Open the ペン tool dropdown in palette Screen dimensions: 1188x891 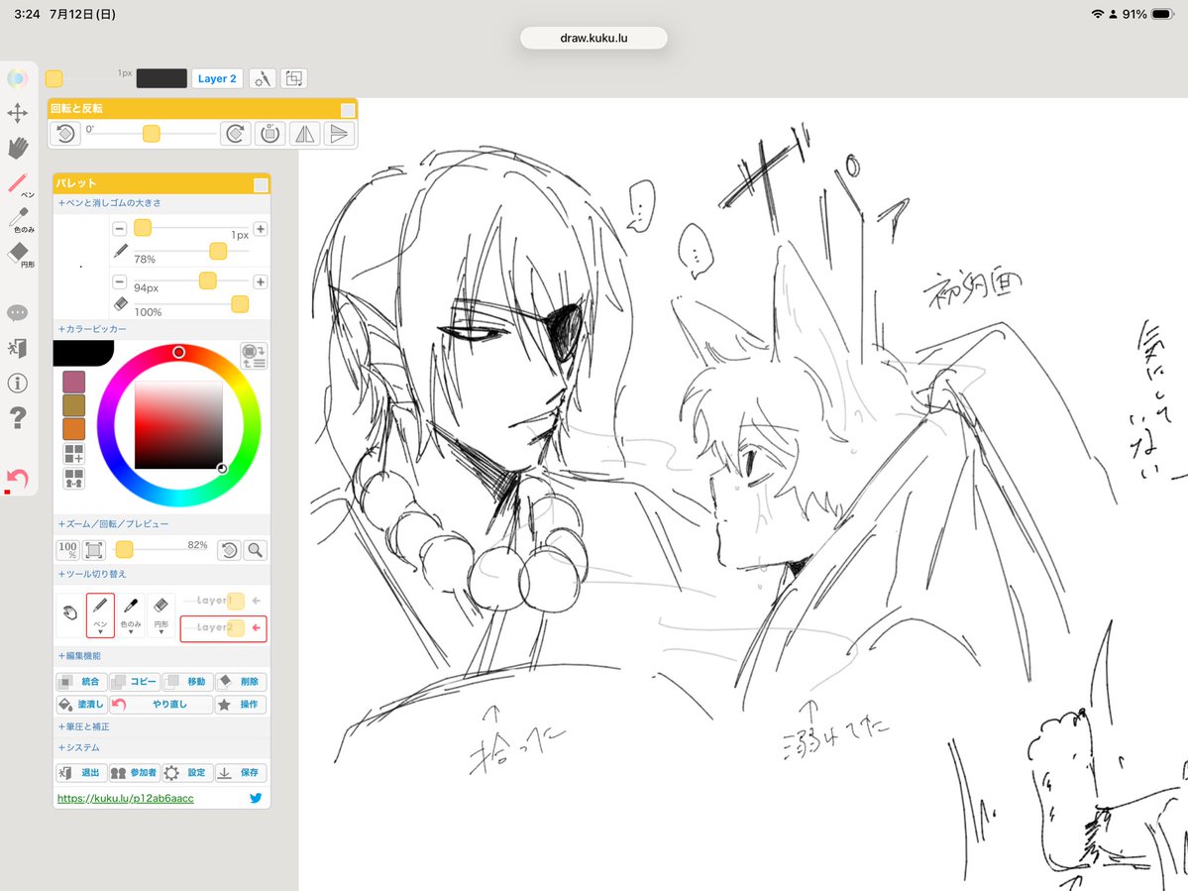pyautogui.click(x=100, y=615)
